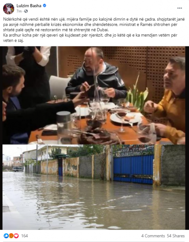This screenshot has height=242, width=189.
Task: Open the 54 Shares list
Action: pyautogui.click(x=176, y=236)
